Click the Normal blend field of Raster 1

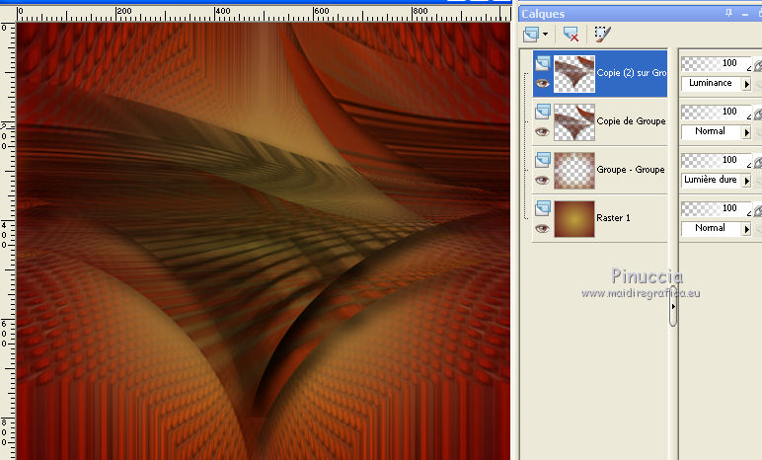tap(712, 228)
